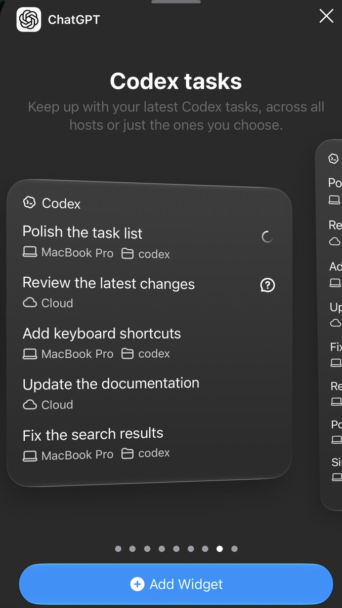Select the last page indicator dot

(x=234, y=549)
